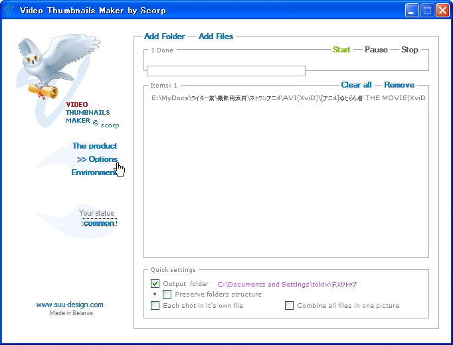Start processing with the Start button

coord(341,50)
